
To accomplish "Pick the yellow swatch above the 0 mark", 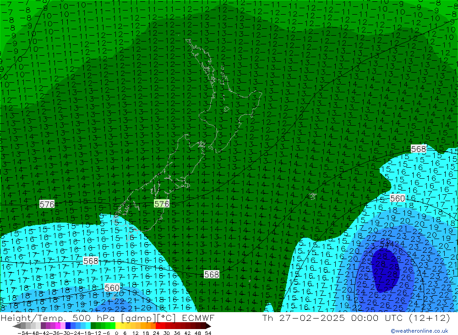I will pos(118,326).
